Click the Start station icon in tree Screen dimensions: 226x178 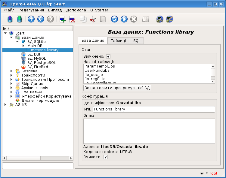click(x=11, y=33)
